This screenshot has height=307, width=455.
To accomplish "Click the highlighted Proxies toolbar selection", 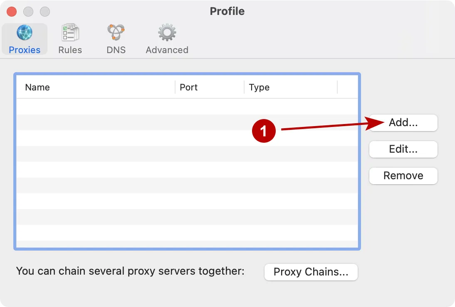I will coord(24,39).
